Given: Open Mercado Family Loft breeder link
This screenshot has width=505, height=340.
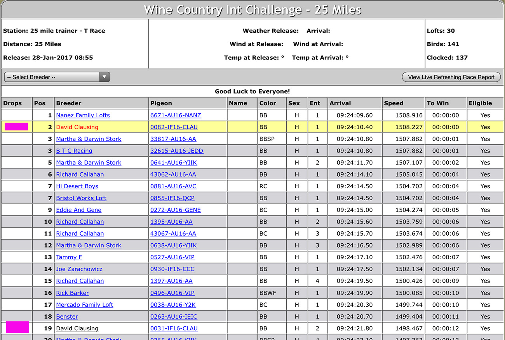Looking at the screenshot, I should (85, 305).
